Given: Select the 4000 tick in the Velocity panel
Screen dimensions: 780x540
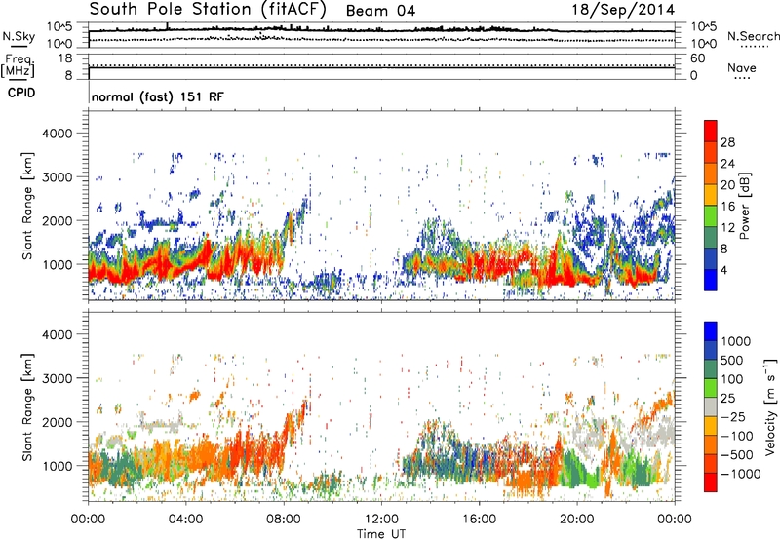Looking at the screenshot, I should click(x=57, y=334).
